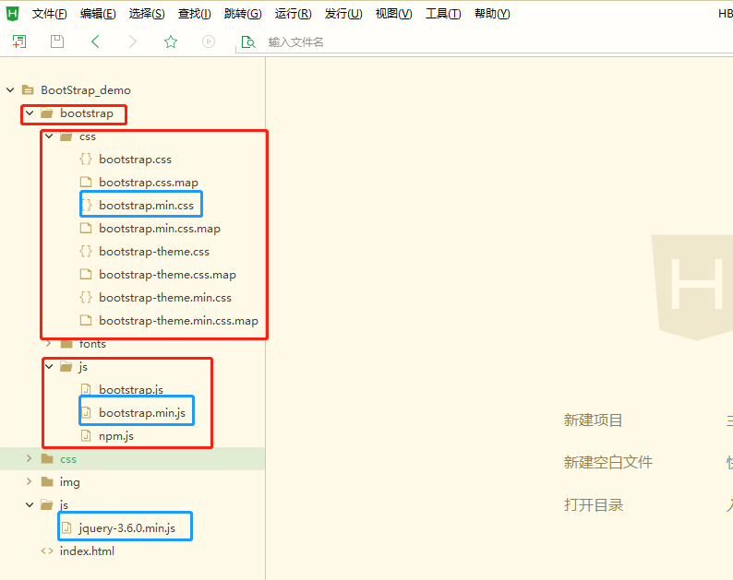The width and height of the screenshot is (733, 580).
Task: Open the 文件(F) menu
Action: click(x=50, y=14)
